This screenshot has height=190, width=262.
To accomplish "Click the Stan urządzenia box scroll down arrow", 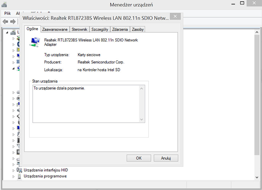I will click(141, 119).
